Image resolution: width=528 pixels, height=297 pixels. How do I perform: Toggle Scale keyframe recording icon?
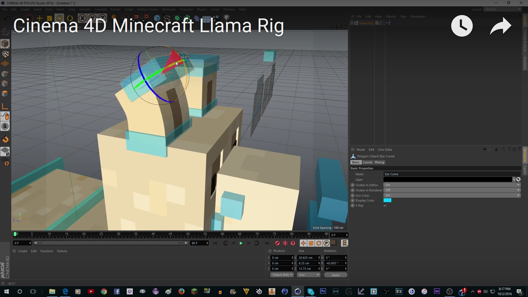pyautogui.click(x=311, y=243)
